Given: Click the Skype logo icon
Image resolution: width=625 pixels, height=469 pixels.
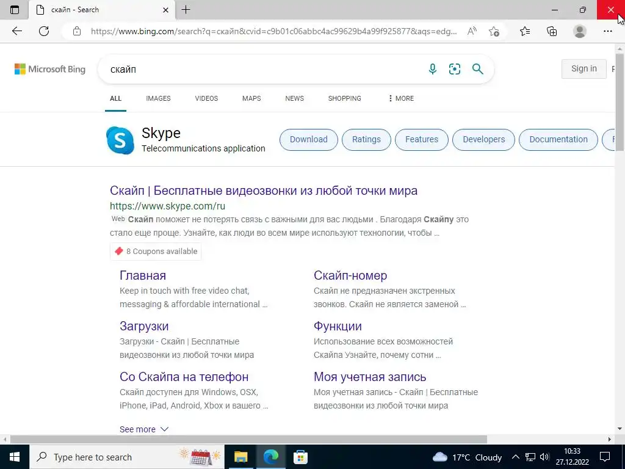Looking at the screenshot, I should 120,140.
